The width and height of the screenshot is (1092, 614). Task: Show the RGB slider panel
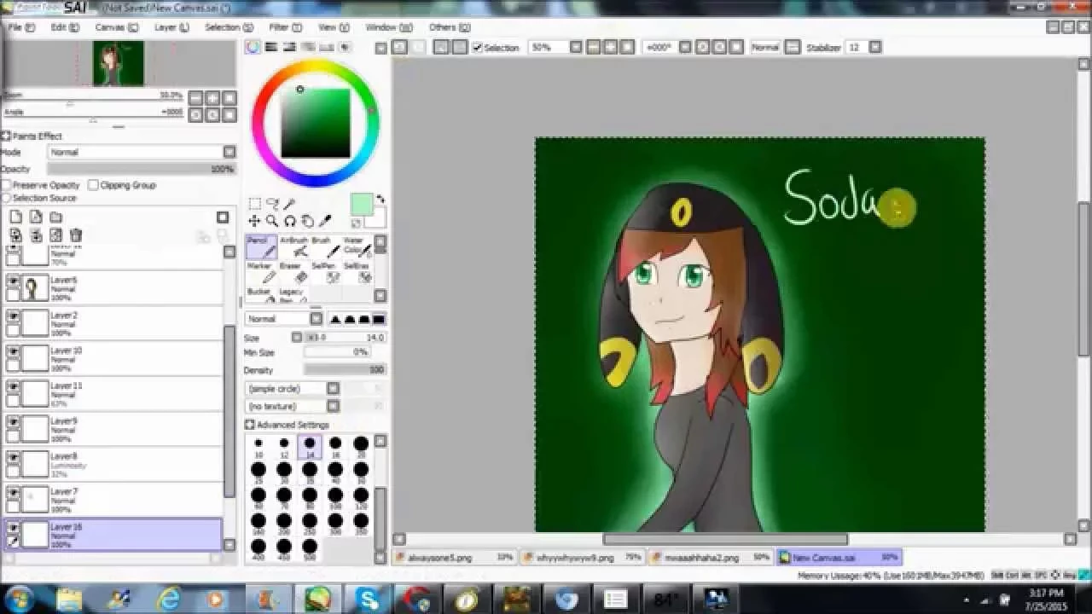pyautogui.click(x=272, y=48)
